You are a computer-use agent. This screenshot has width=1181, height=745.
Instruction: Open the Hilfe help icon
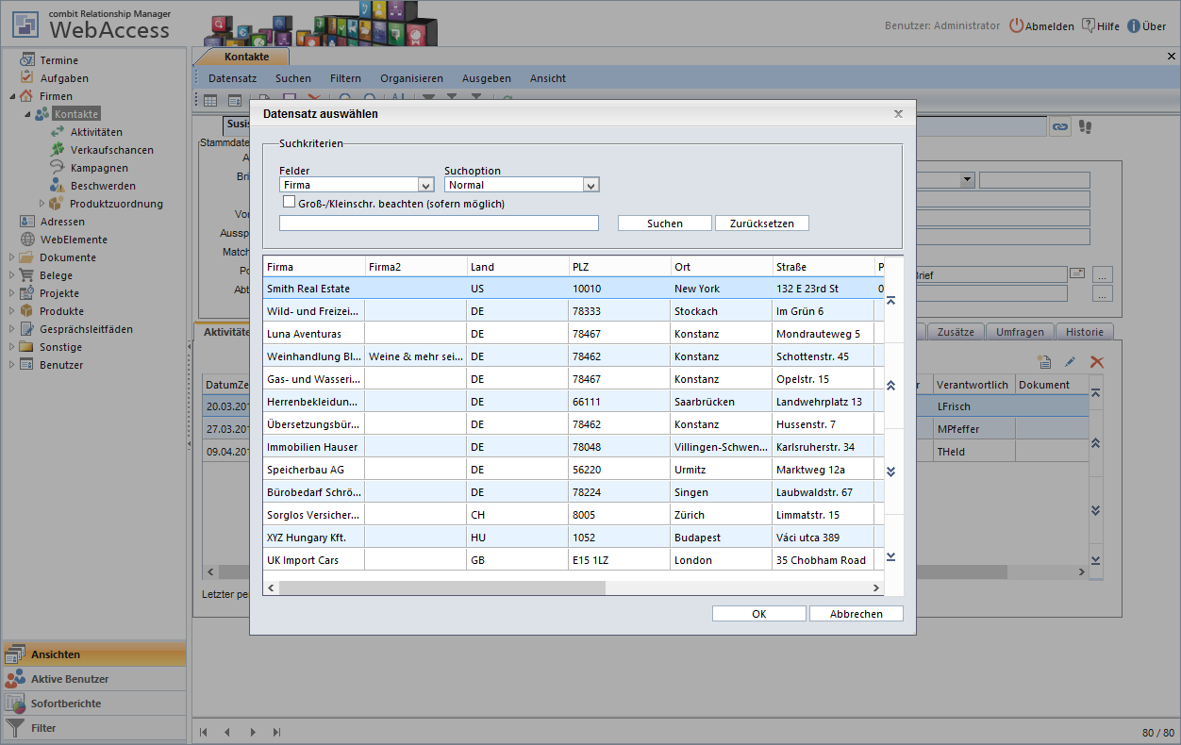1088,25
